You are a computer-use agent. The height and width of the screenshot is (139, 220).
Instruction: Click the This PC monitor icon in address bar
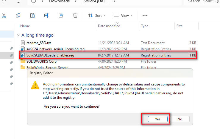coord(34,1)
